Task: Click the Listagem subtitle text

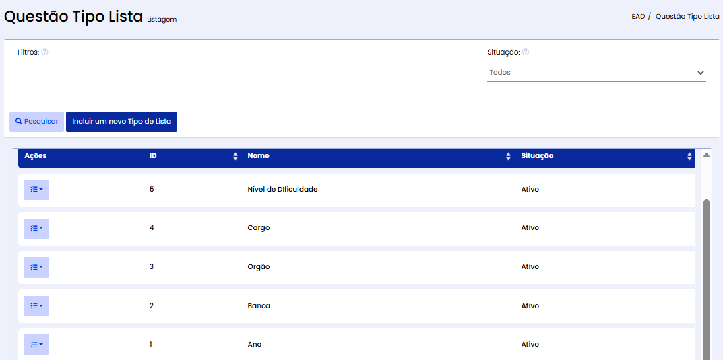Action: [162, 20]
